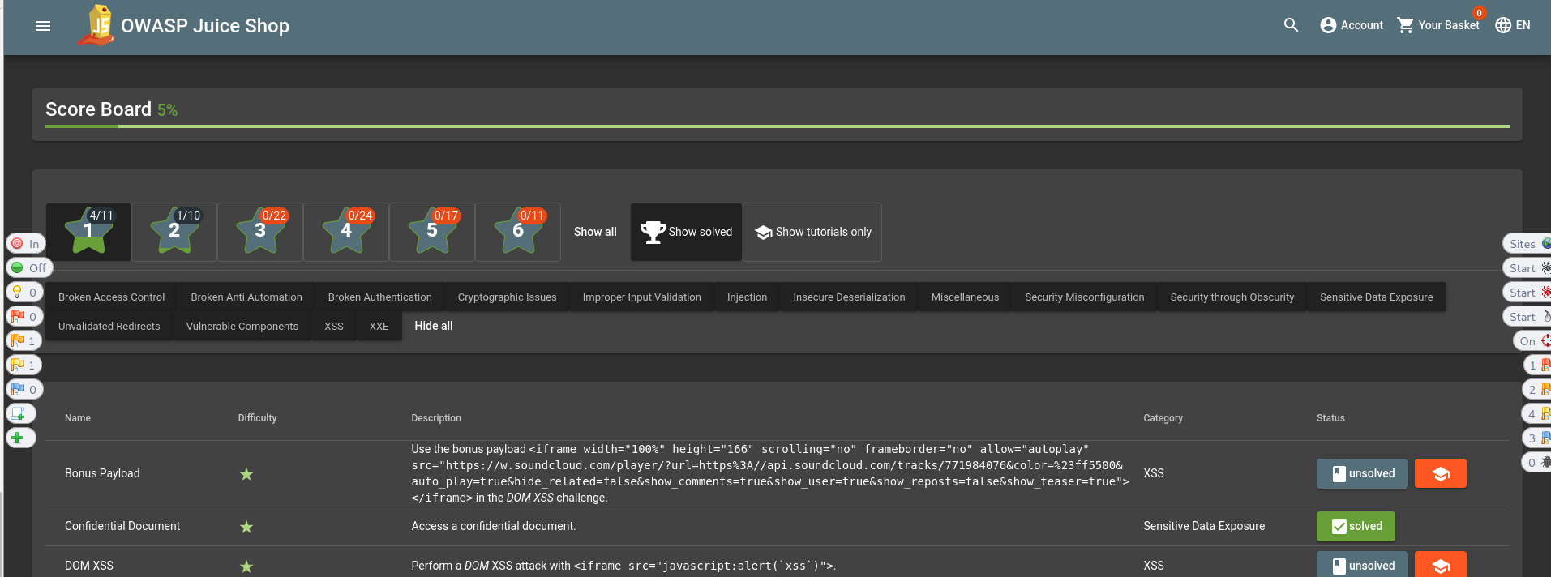Open the hamburger side menu
This screenshot has width=1551, height=577.
coord(43,26)
